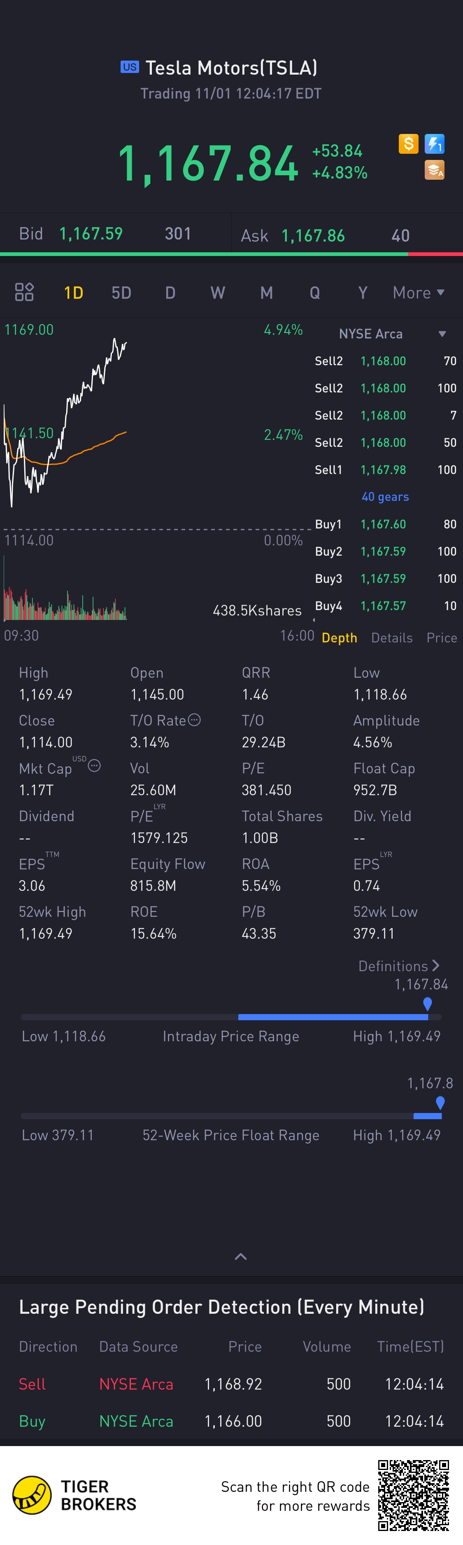This screenshot has width=463, height=1545.
Task: Tap the info icon next to T/O Rate
Action: click(195, 720)
